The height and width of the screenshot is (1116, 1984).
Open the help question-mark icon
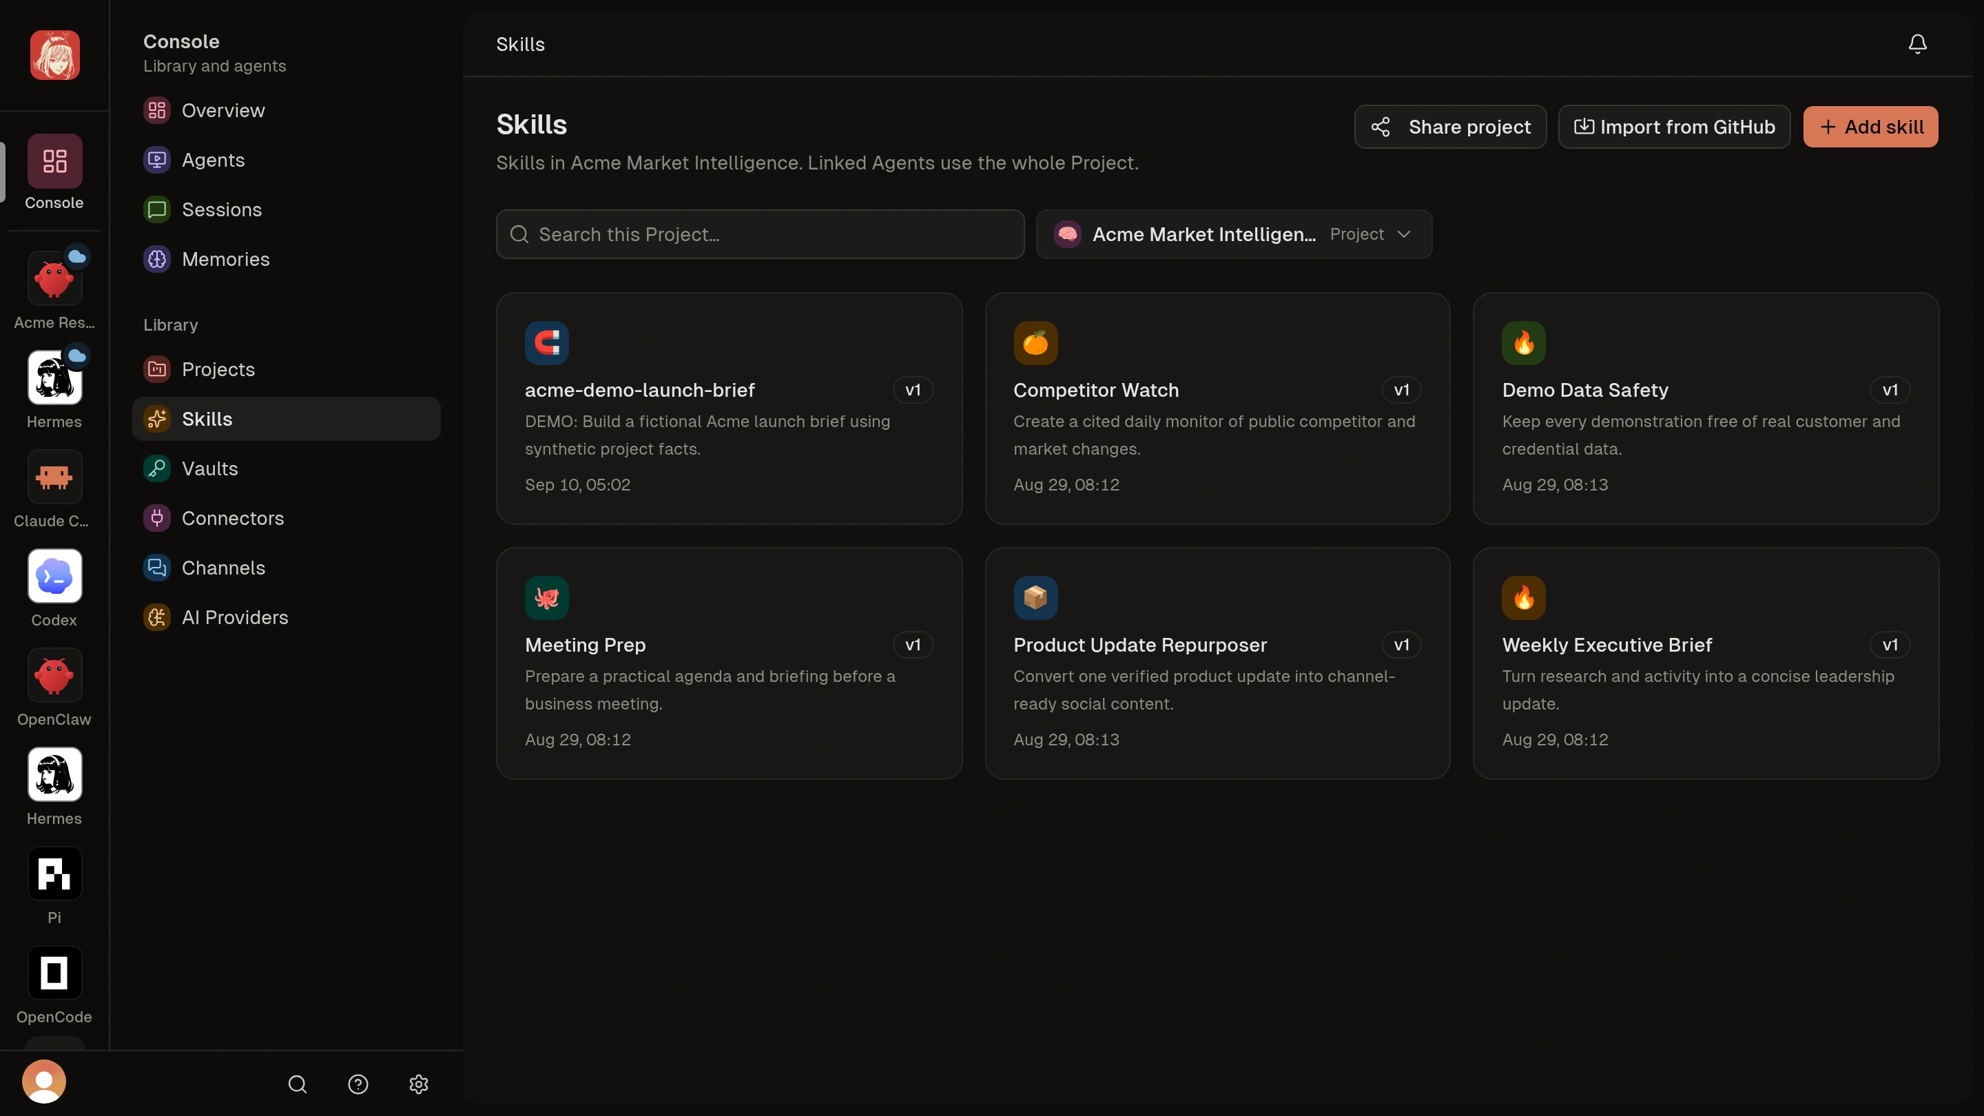pyautogui.click(x=358, y=1084)
